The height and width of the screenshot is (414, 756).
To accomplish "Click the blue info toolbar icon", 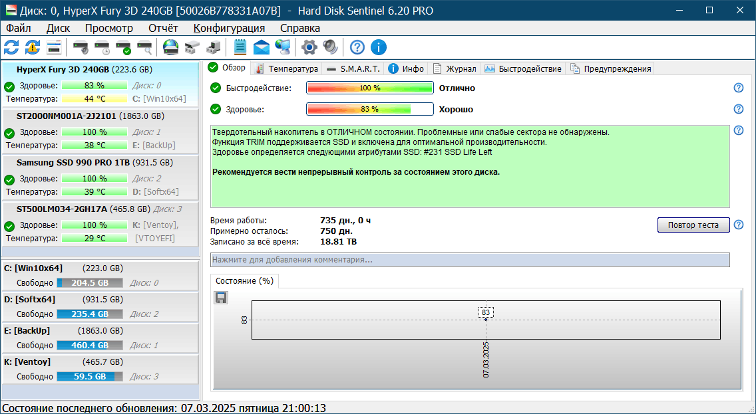I will pos(379,47).
